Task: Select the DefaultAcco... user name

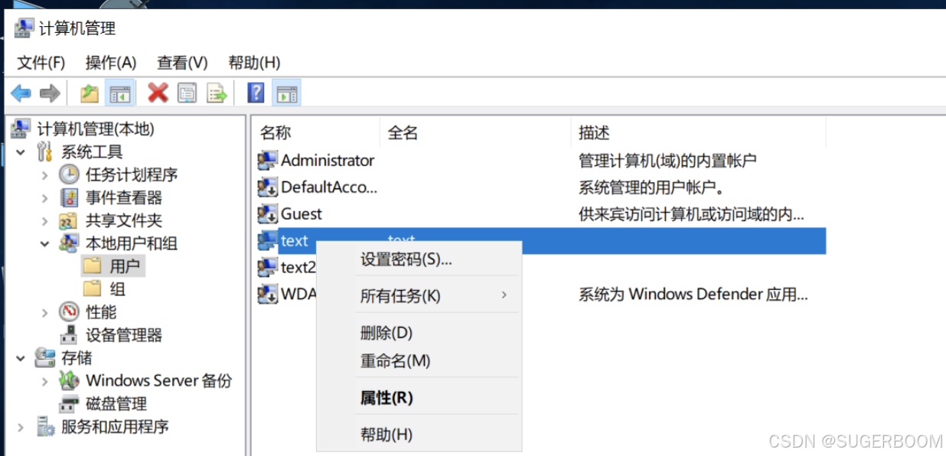Action: (x=329, y=187)
